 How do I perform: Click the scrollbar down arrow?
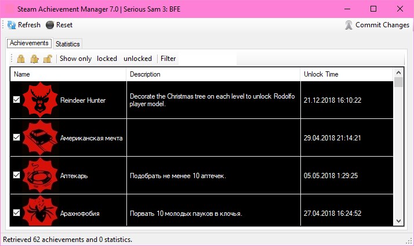[398, 221]
